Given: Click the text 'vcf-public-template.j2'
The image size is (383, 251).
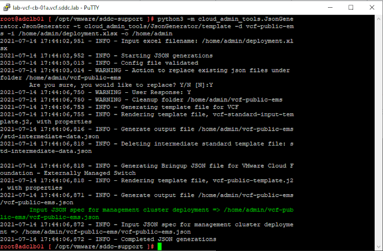Looking at the screenshot, I should tap(253, 180).
